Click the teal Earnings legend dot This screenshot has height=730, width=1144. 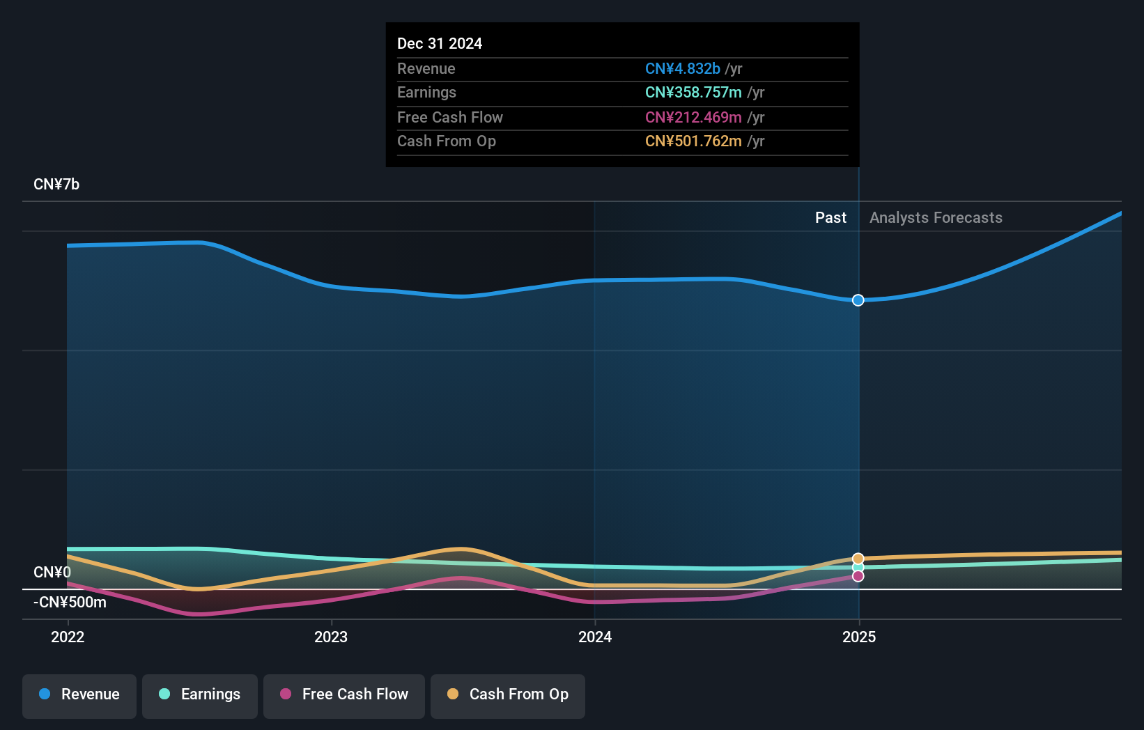coord(163,694)
